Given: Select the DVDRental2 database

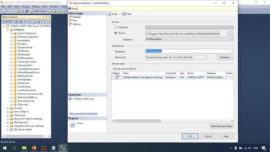Looking at the screenshot, I should point(24,54).
